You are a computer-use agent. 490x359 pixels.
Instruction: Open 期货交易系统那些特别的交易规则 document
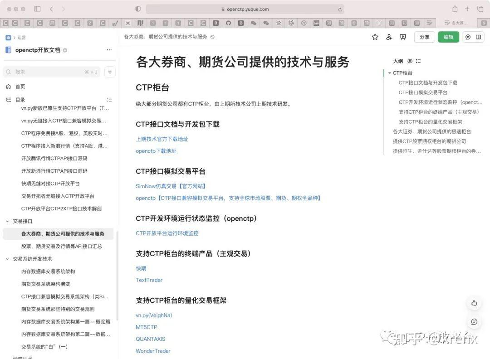coord(58,309)
